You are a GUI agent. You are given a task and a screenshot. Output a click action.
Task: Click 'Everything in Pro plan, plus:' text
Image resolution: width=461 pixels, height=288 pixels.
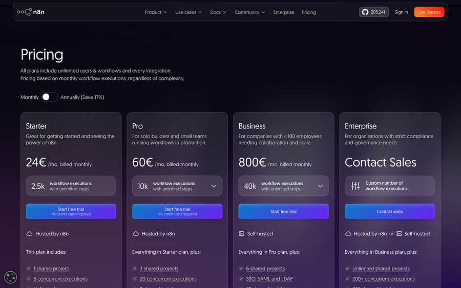coord(269,252)
